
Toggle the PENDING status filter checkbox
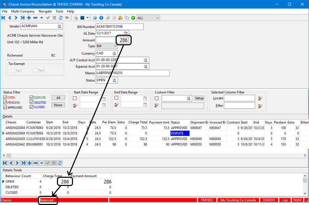[x=5, y=102]
